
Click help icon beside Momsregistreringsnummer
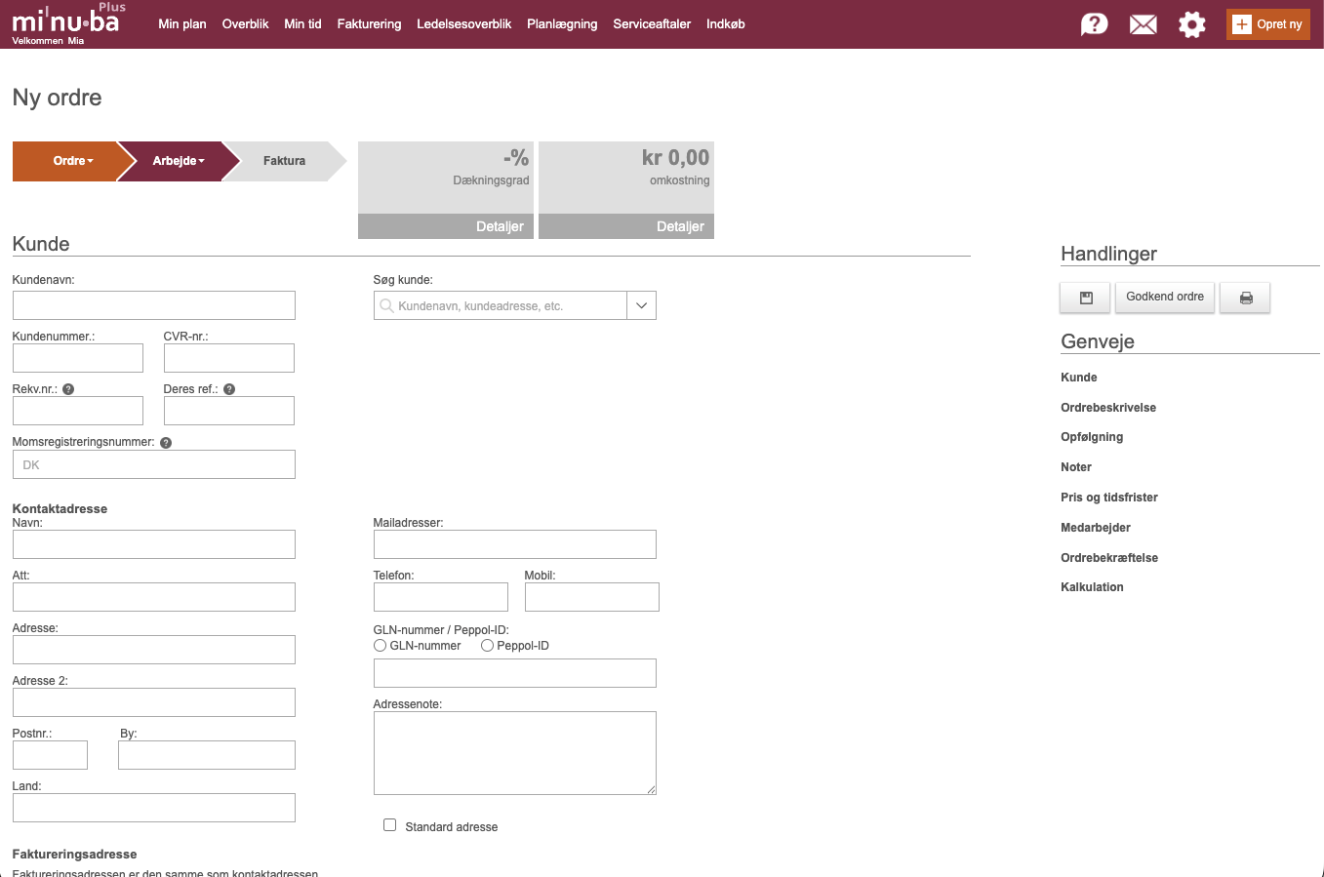pyautogui.click(x=166, y=443)
